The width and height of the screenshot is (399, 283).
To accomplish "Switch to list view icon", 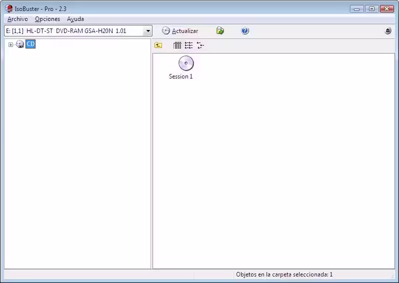I will [188, 45].
